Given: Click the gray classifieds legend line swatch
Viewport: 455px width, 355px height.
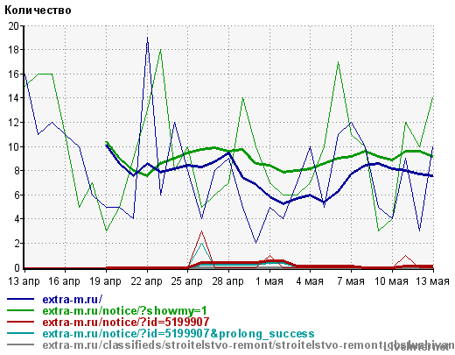Looking at the screenshot, I should pyautogui.click(x=20, y=344).
